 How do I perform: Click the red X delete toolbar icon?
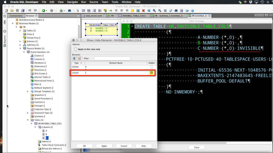coord(143,11)
